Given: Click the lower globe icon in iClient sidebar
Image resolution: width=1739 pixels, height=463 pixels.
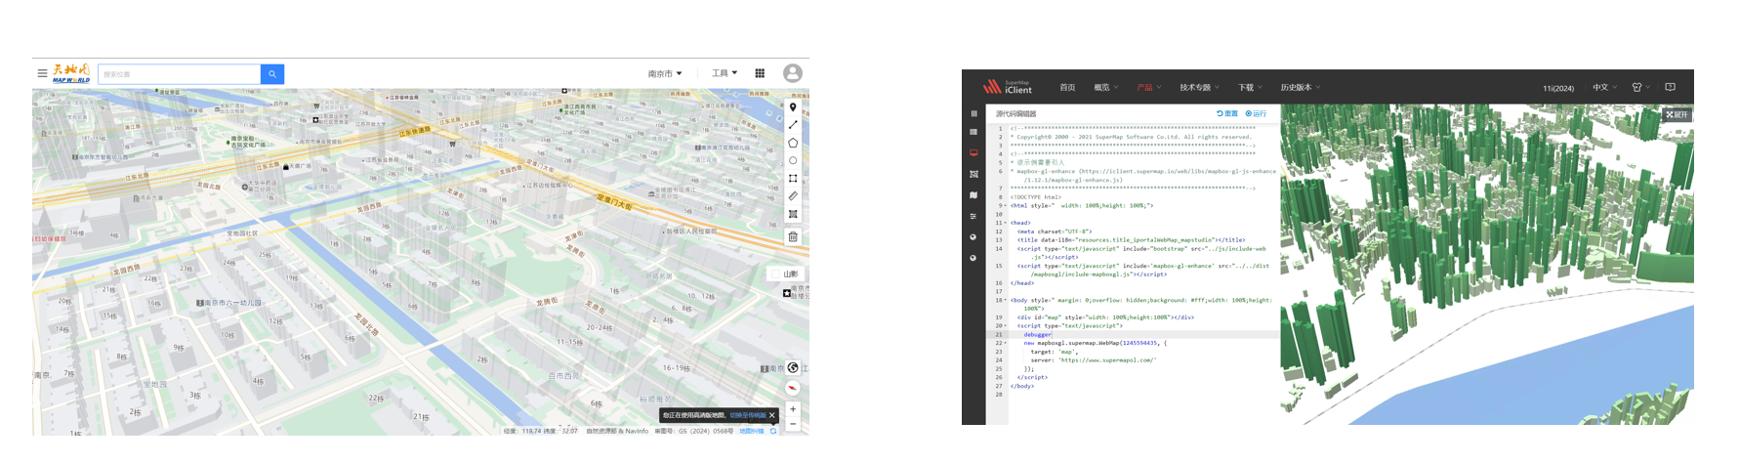Looking at the screenshot, I should [x=973, y=258].
